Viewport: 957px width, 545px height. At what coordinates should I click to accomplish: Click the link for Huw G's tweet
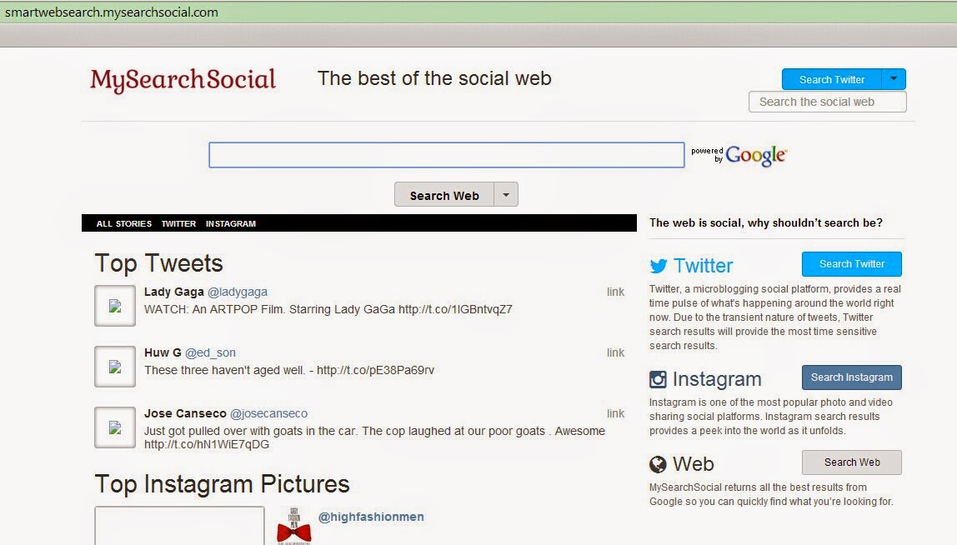[615, 352]
